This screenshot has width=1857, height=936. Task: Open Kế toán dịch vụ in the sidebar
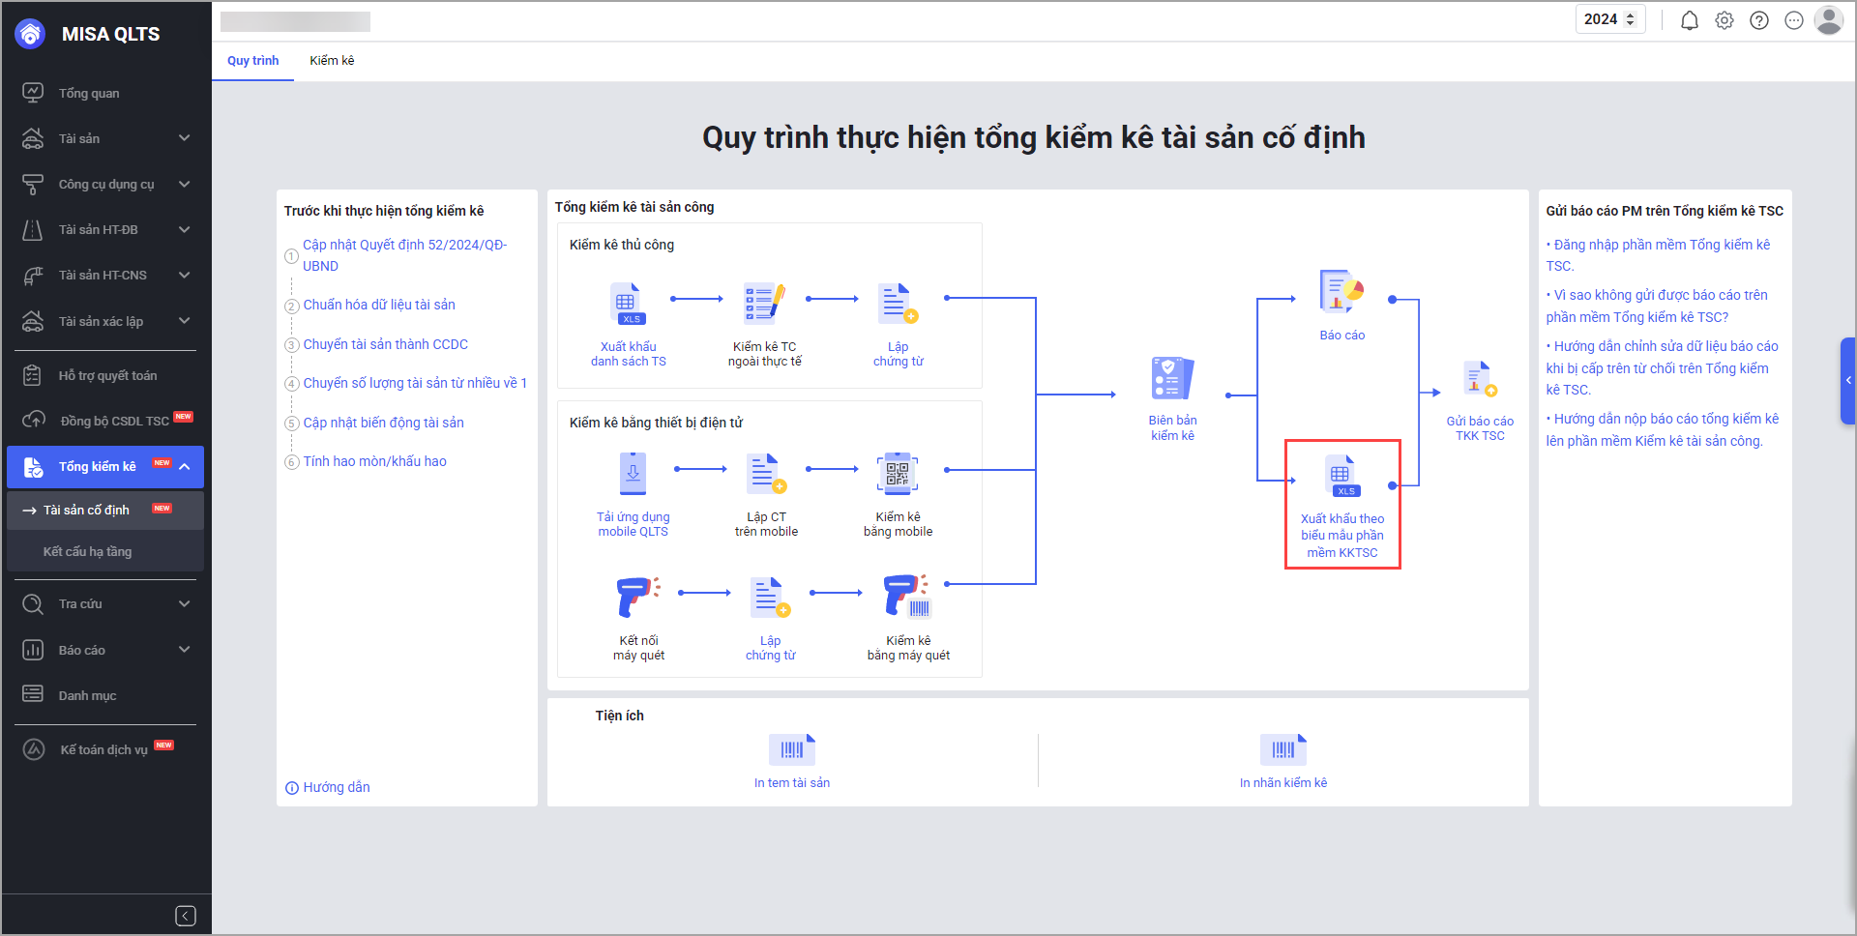click(x=105, y=749)
